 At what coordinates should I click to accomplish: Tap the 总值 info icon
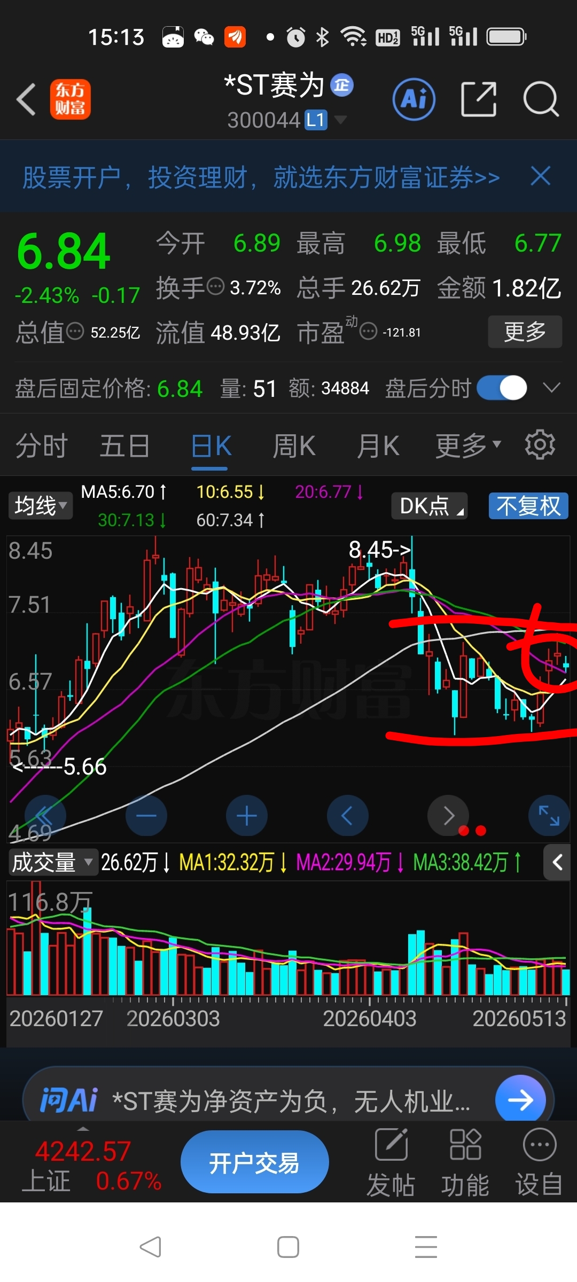point(75,332)
